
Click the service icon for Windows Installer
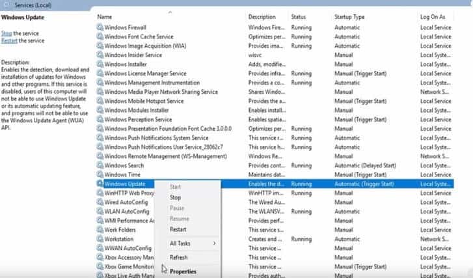click(100, 64)
